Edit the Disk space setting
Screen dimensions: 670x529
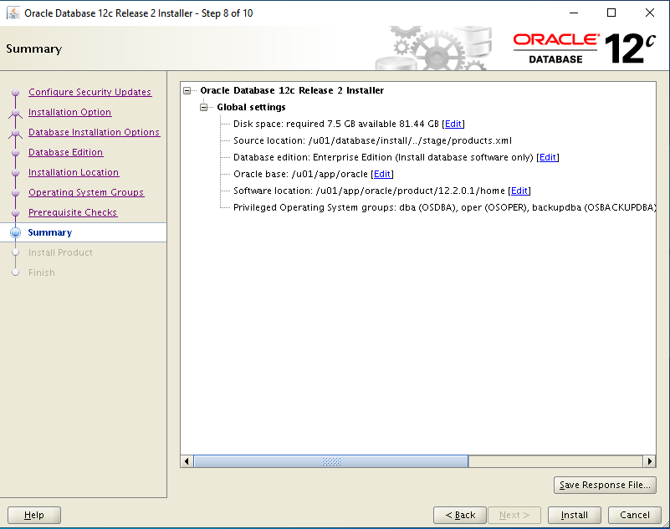pos(453,124)
